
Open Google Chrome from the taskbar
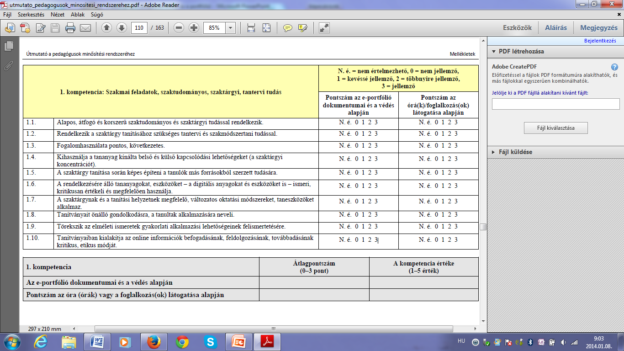pyautogui.click(x=182, y=341)
